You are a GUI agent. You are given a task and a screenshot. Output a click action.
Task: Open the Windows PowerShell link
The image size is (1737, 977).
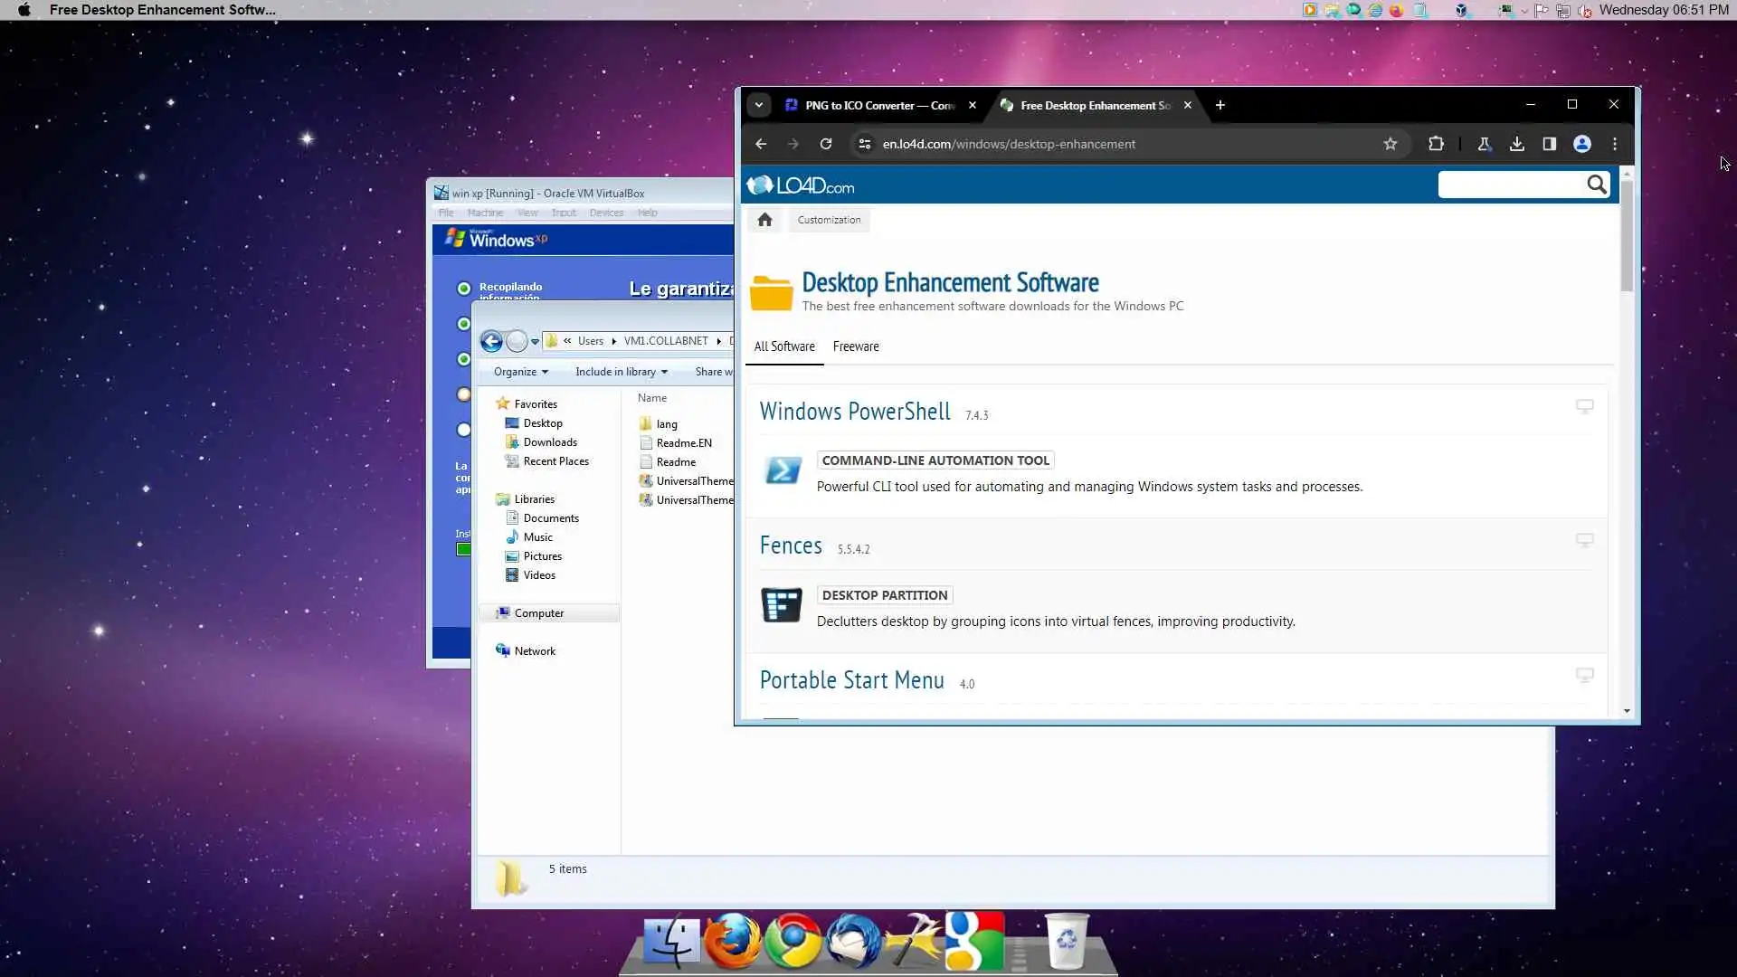tap(855, 412)
